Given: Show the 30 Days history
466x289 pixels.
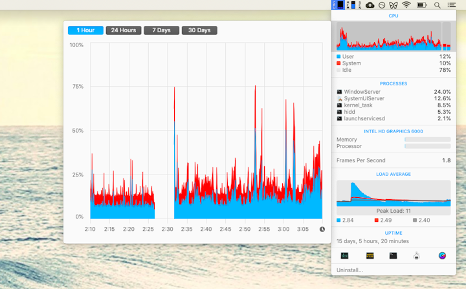Looking at the screenshot, I should pyautogui.click(x=199, y=30).
